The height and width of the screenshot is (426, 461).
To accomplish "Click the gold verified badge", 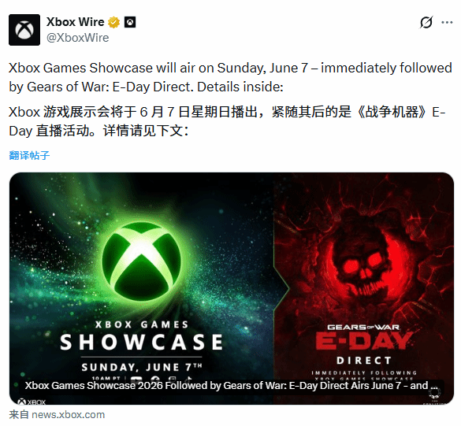I will pyautogui.click(x=114, y=22).
